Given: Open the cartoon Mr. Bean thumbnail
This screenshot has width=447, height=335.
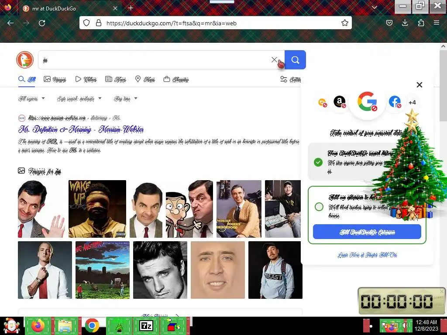Looking at the screenshot, I should [189, 209].
